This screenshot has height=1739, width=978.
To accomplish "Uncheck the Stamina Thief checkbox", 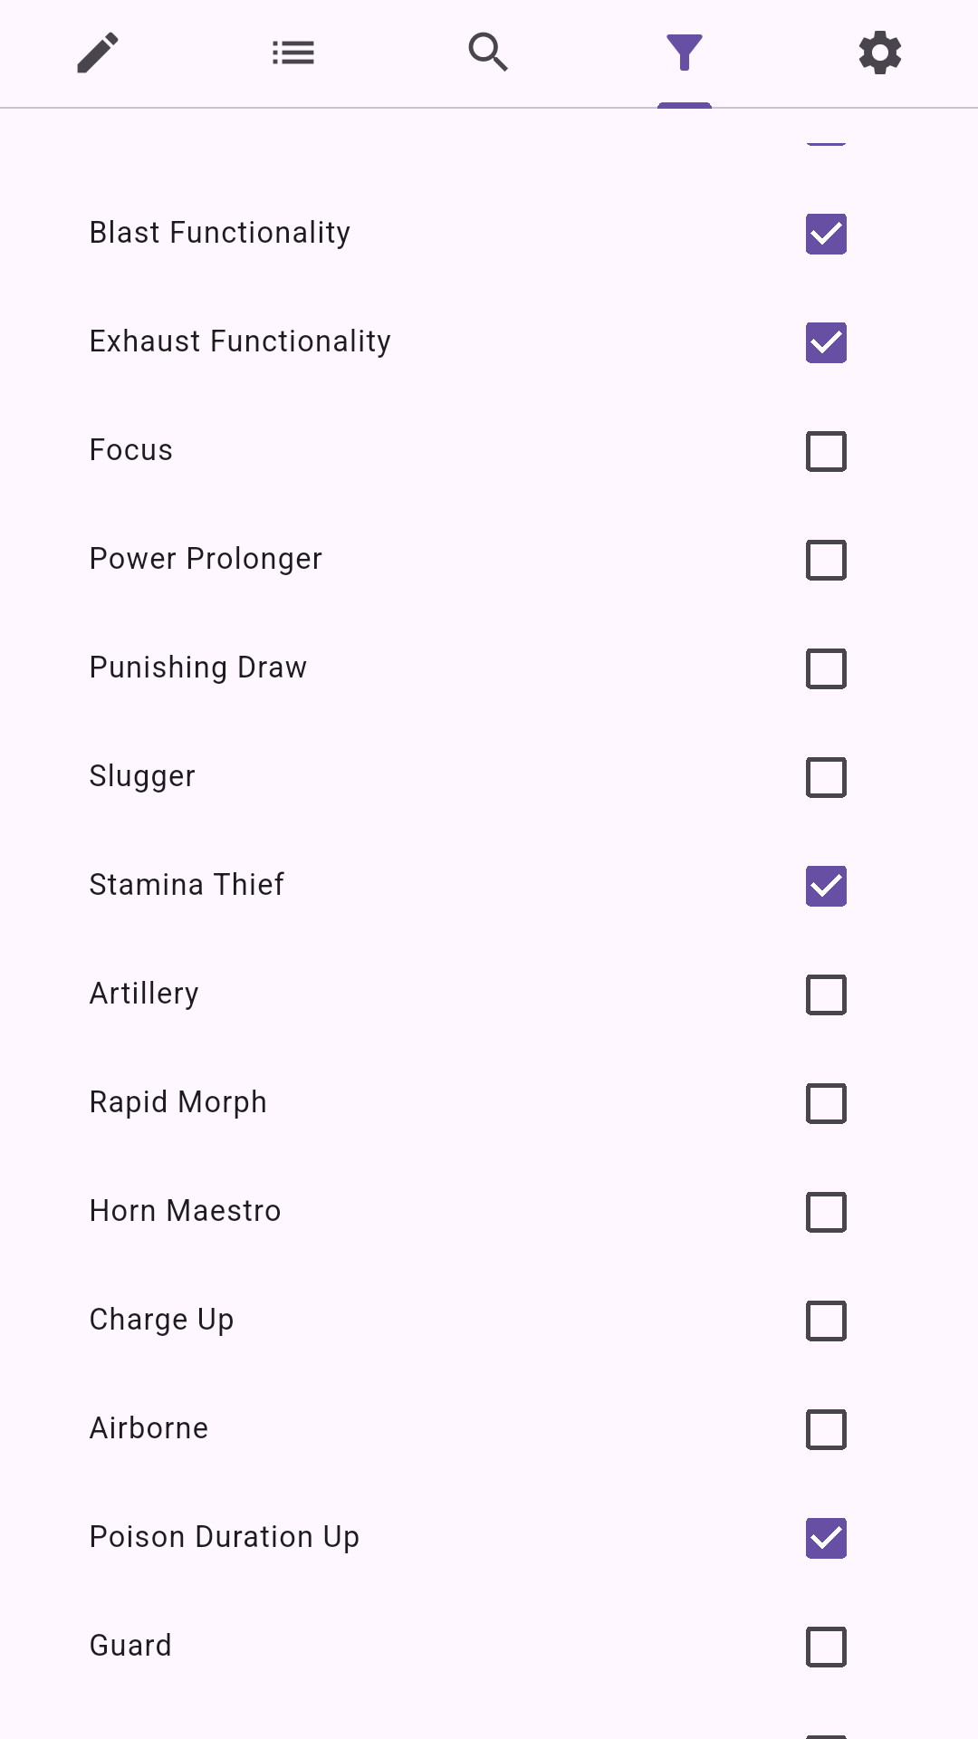I will pos(826,886).
